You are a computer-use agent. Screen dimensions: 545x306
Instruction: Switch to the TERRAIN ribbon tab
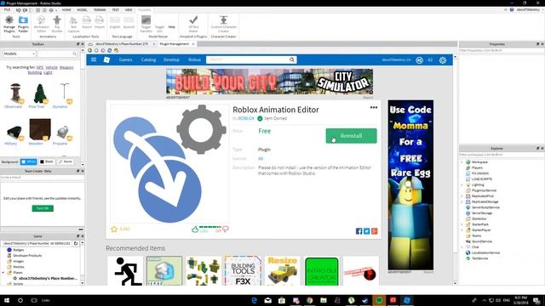click(x=100, y=10)
